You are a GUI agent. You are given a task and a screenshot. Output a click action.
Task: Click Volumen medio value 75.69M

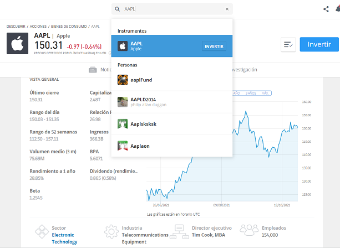tap(37, 159)
